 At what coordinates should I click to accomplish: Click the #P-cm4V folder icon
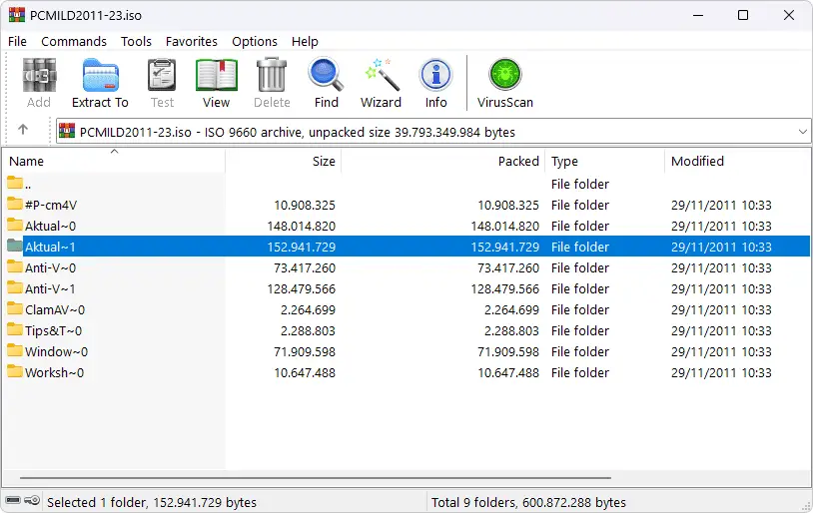click(x=15, y=204)
